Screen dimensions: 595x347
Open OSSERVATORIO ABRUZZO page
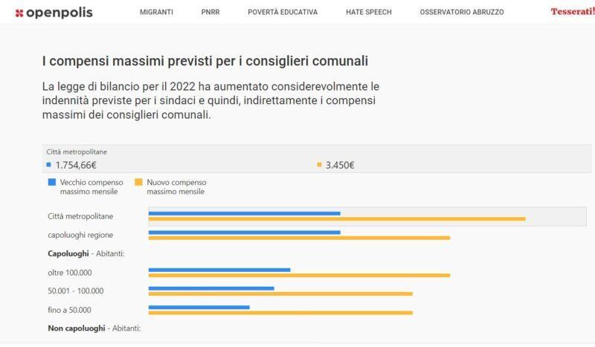(461, 12)
